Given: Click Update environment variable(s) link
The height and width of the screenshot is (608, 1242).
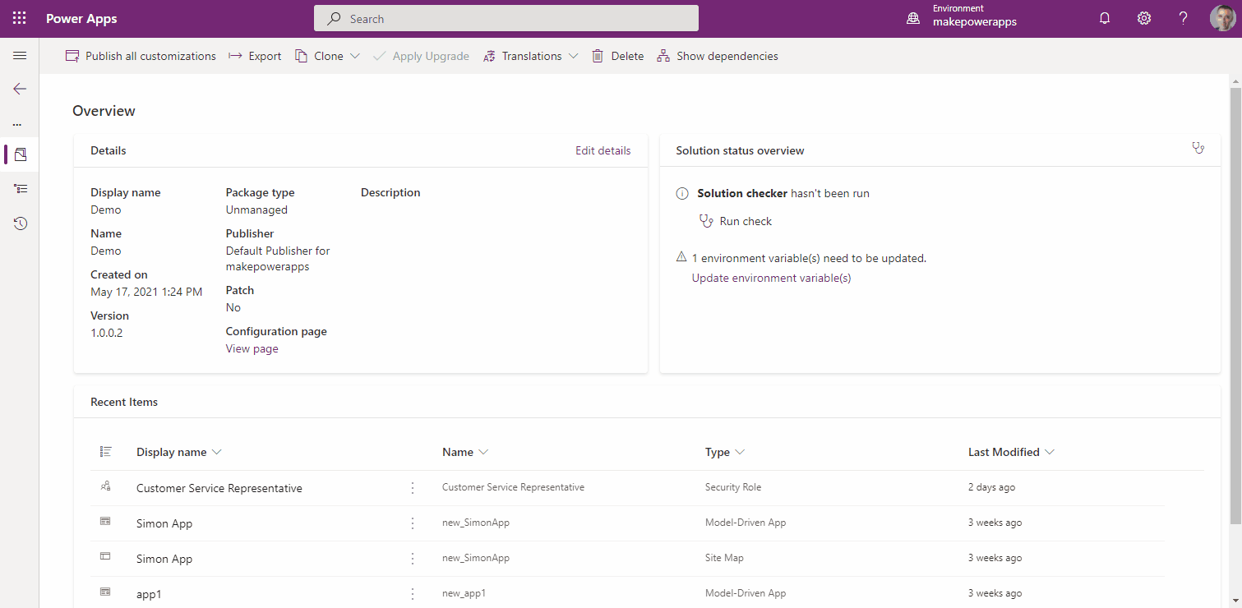Looking at the screenshot, I should point(771,278).
